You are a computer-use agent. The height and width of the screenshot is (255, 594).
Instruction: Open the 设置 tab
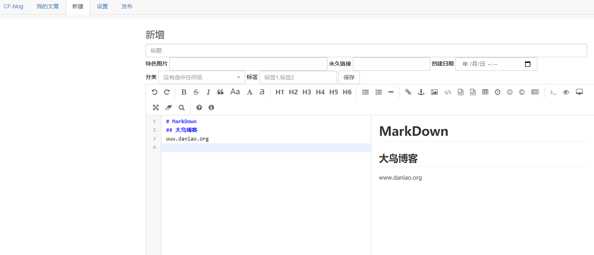tap(102, 7)
